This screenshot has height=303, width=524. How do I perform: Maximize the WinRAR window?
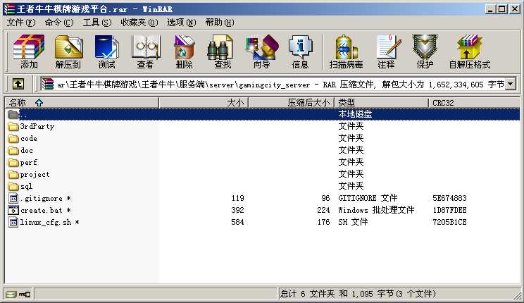click(501, 9)
